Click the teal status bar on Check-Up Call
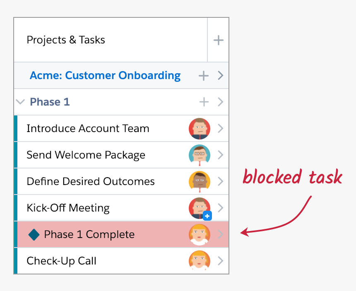 tap(16, 261)
